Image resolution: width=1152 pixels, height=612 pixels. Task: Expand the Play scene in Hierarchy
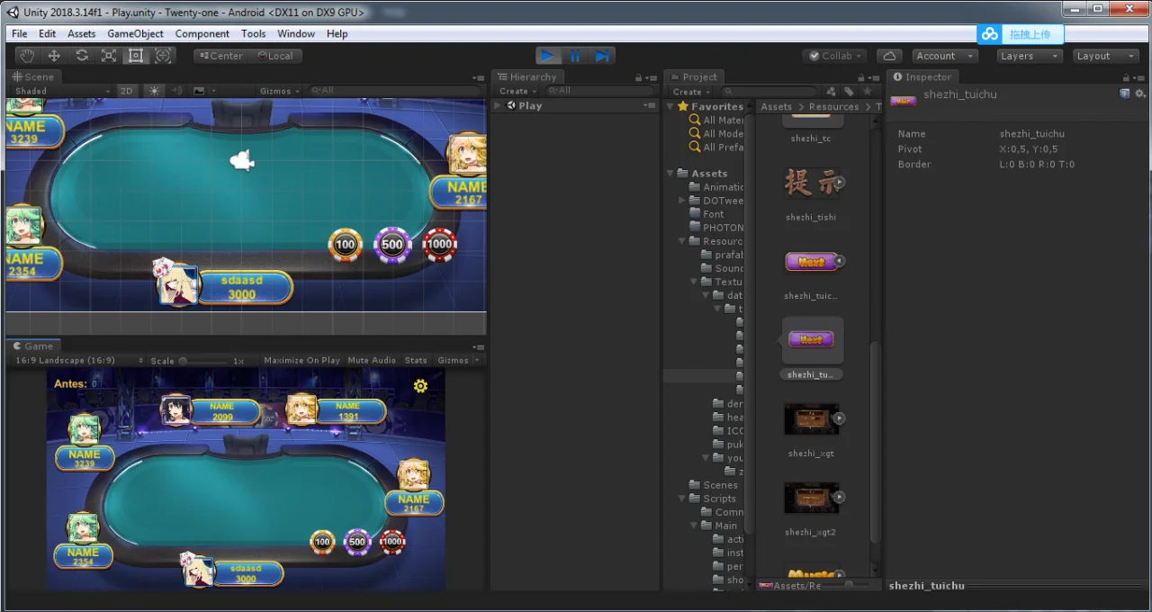(498, 106)
